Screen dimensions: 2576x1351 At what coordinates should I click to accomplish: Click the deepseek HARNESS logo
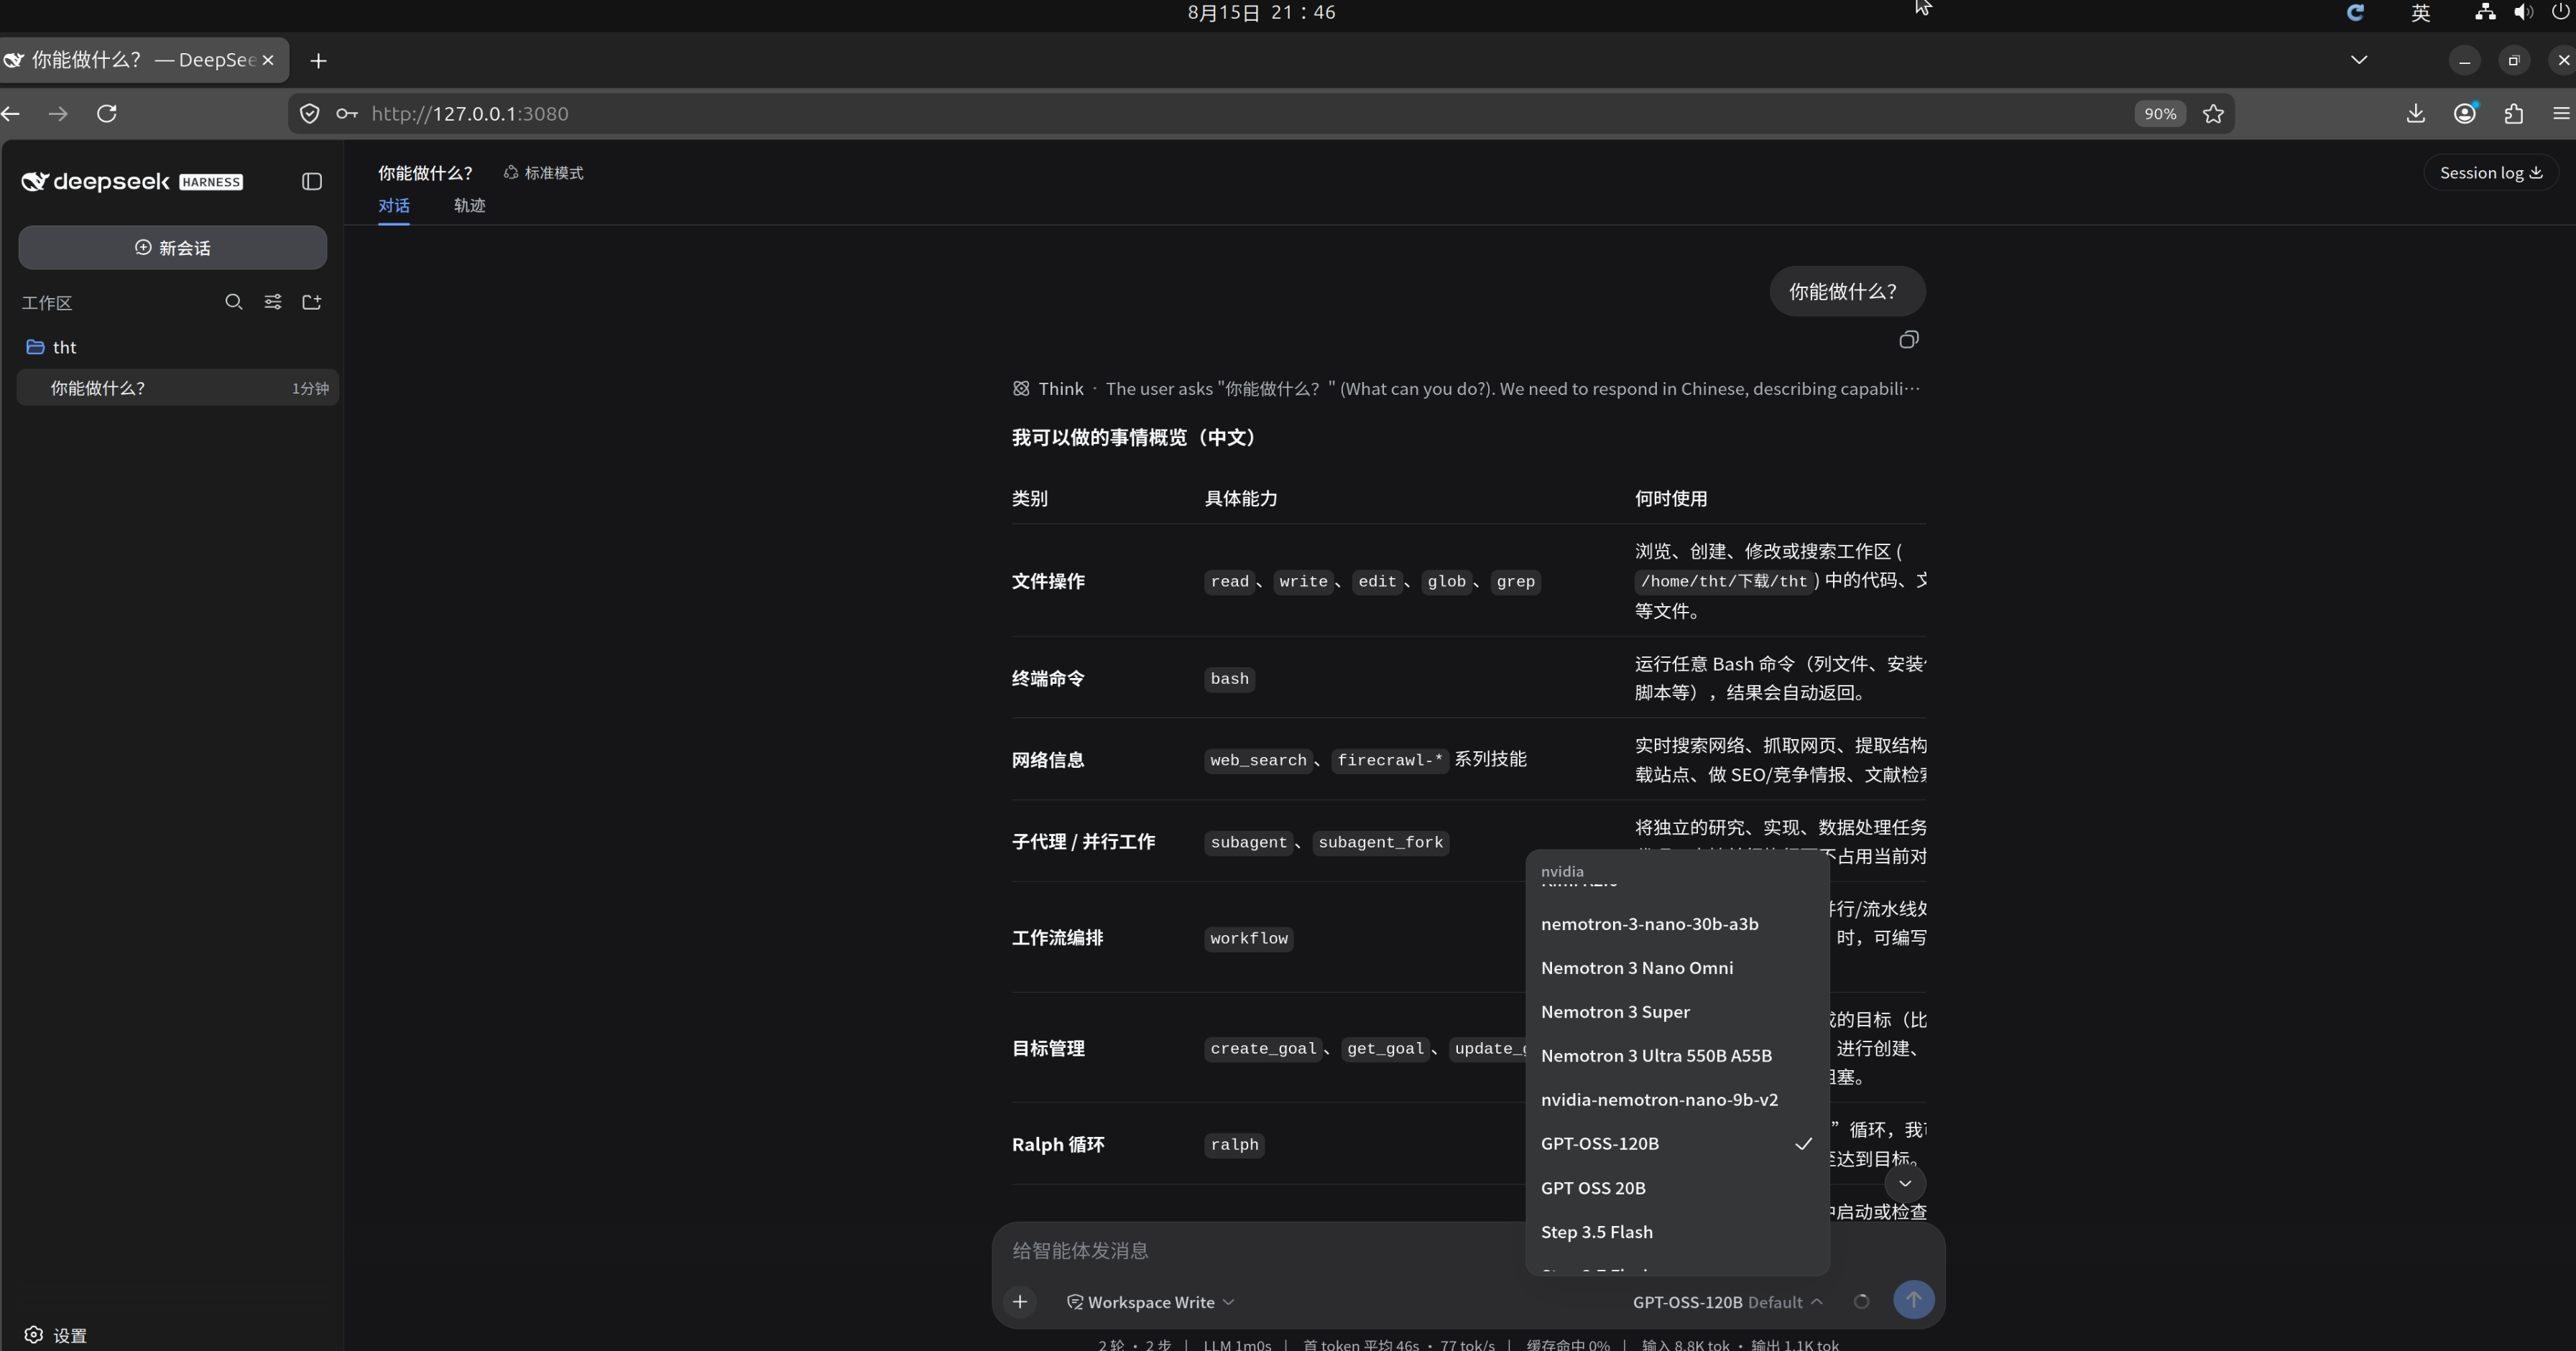[132, 181]
